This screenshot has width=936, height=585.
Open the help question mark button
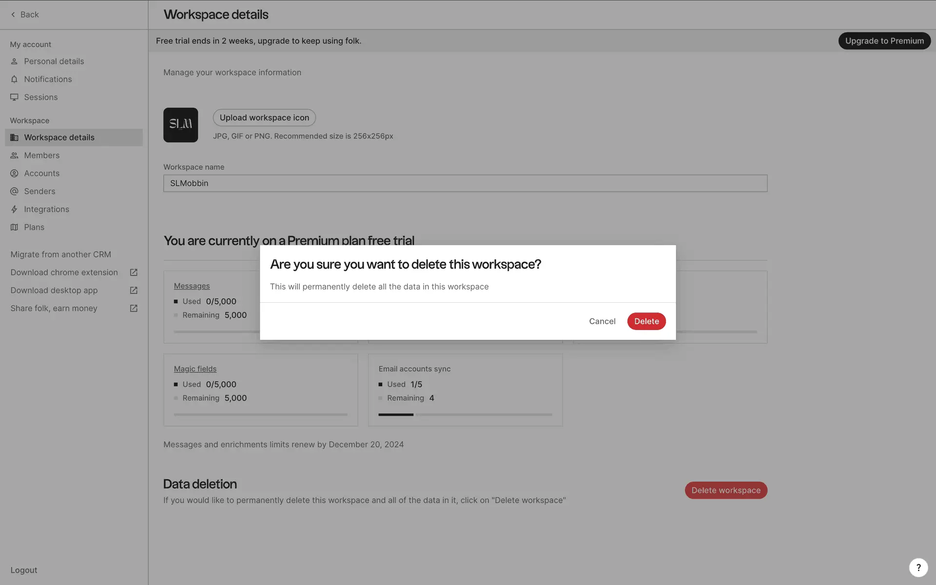[918, 567]
